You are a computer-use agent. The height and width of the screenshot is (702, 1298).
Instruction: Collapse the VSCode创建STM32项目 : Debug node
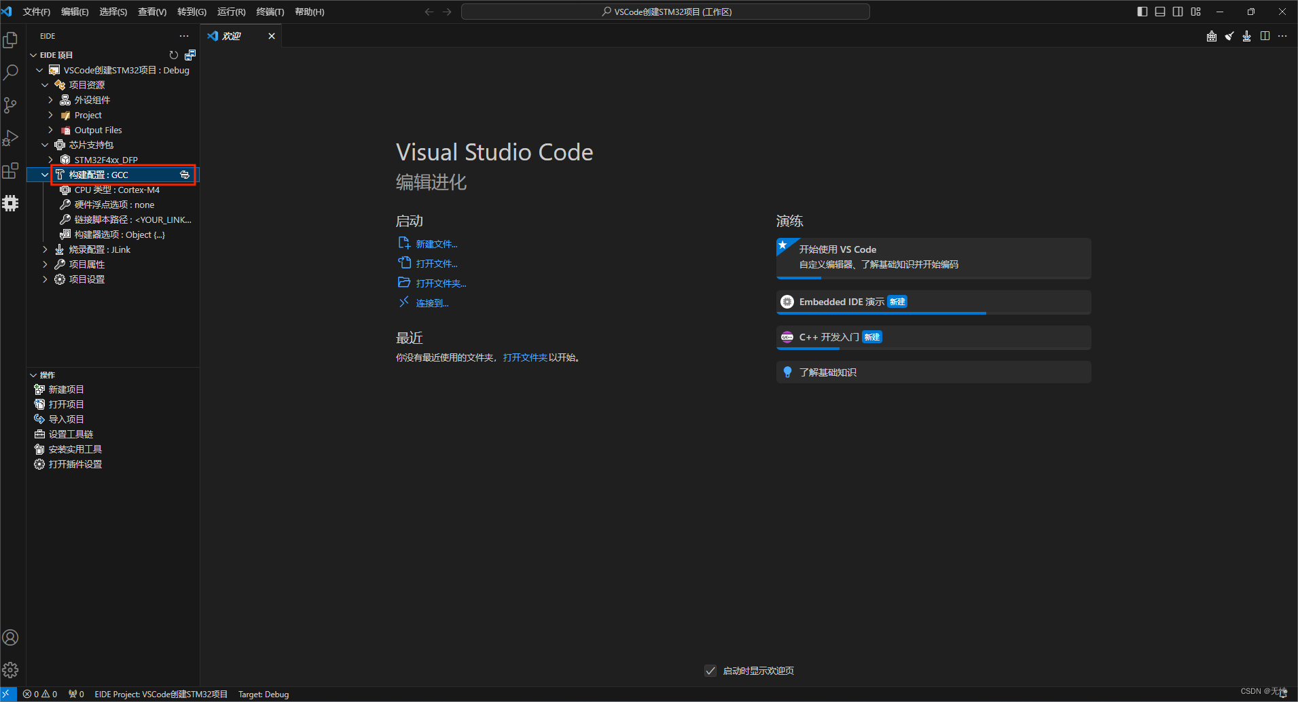pyautogui.click(x=39, y=70)
